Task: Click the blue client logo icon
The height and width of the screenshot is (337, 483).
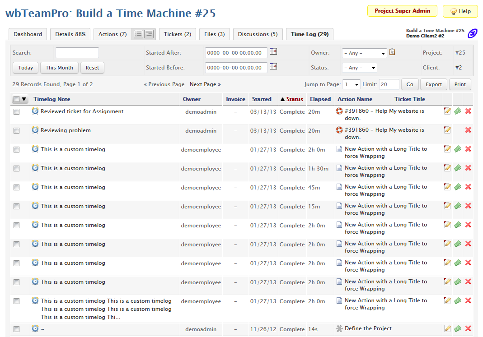Action: point(472,33)
